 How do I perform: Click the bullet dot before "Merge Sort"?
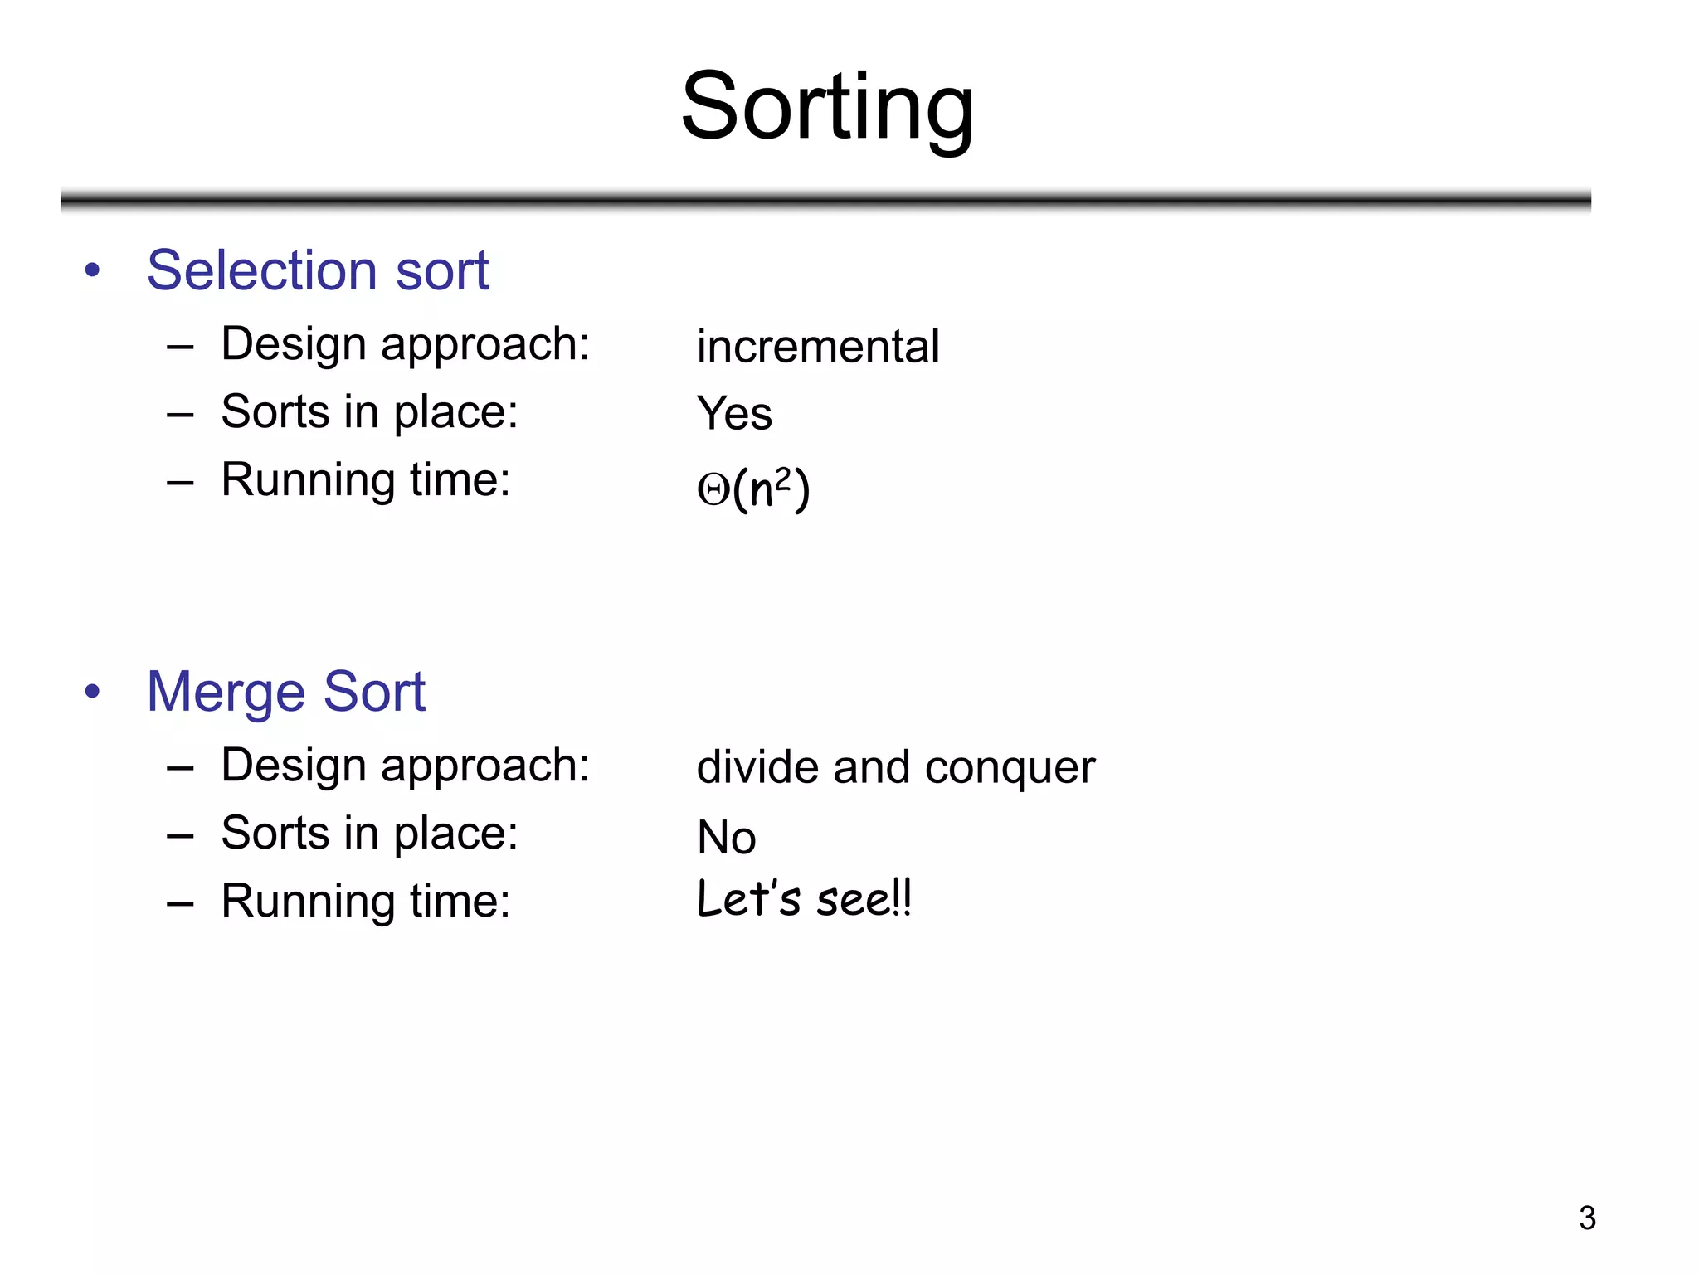point(92,691)
